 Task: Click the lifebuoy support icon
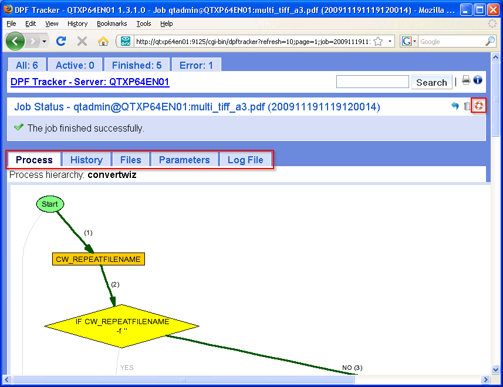point(479,106)
